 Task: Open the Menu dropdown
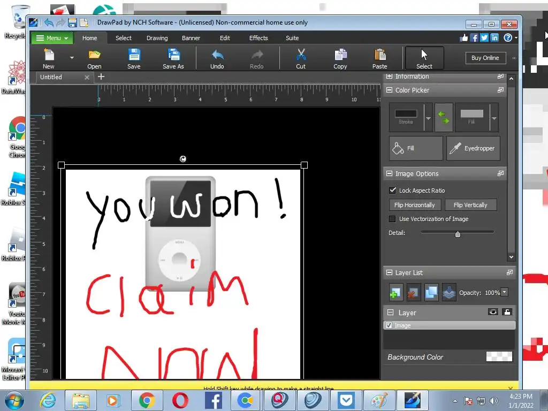tap(52, 38)
